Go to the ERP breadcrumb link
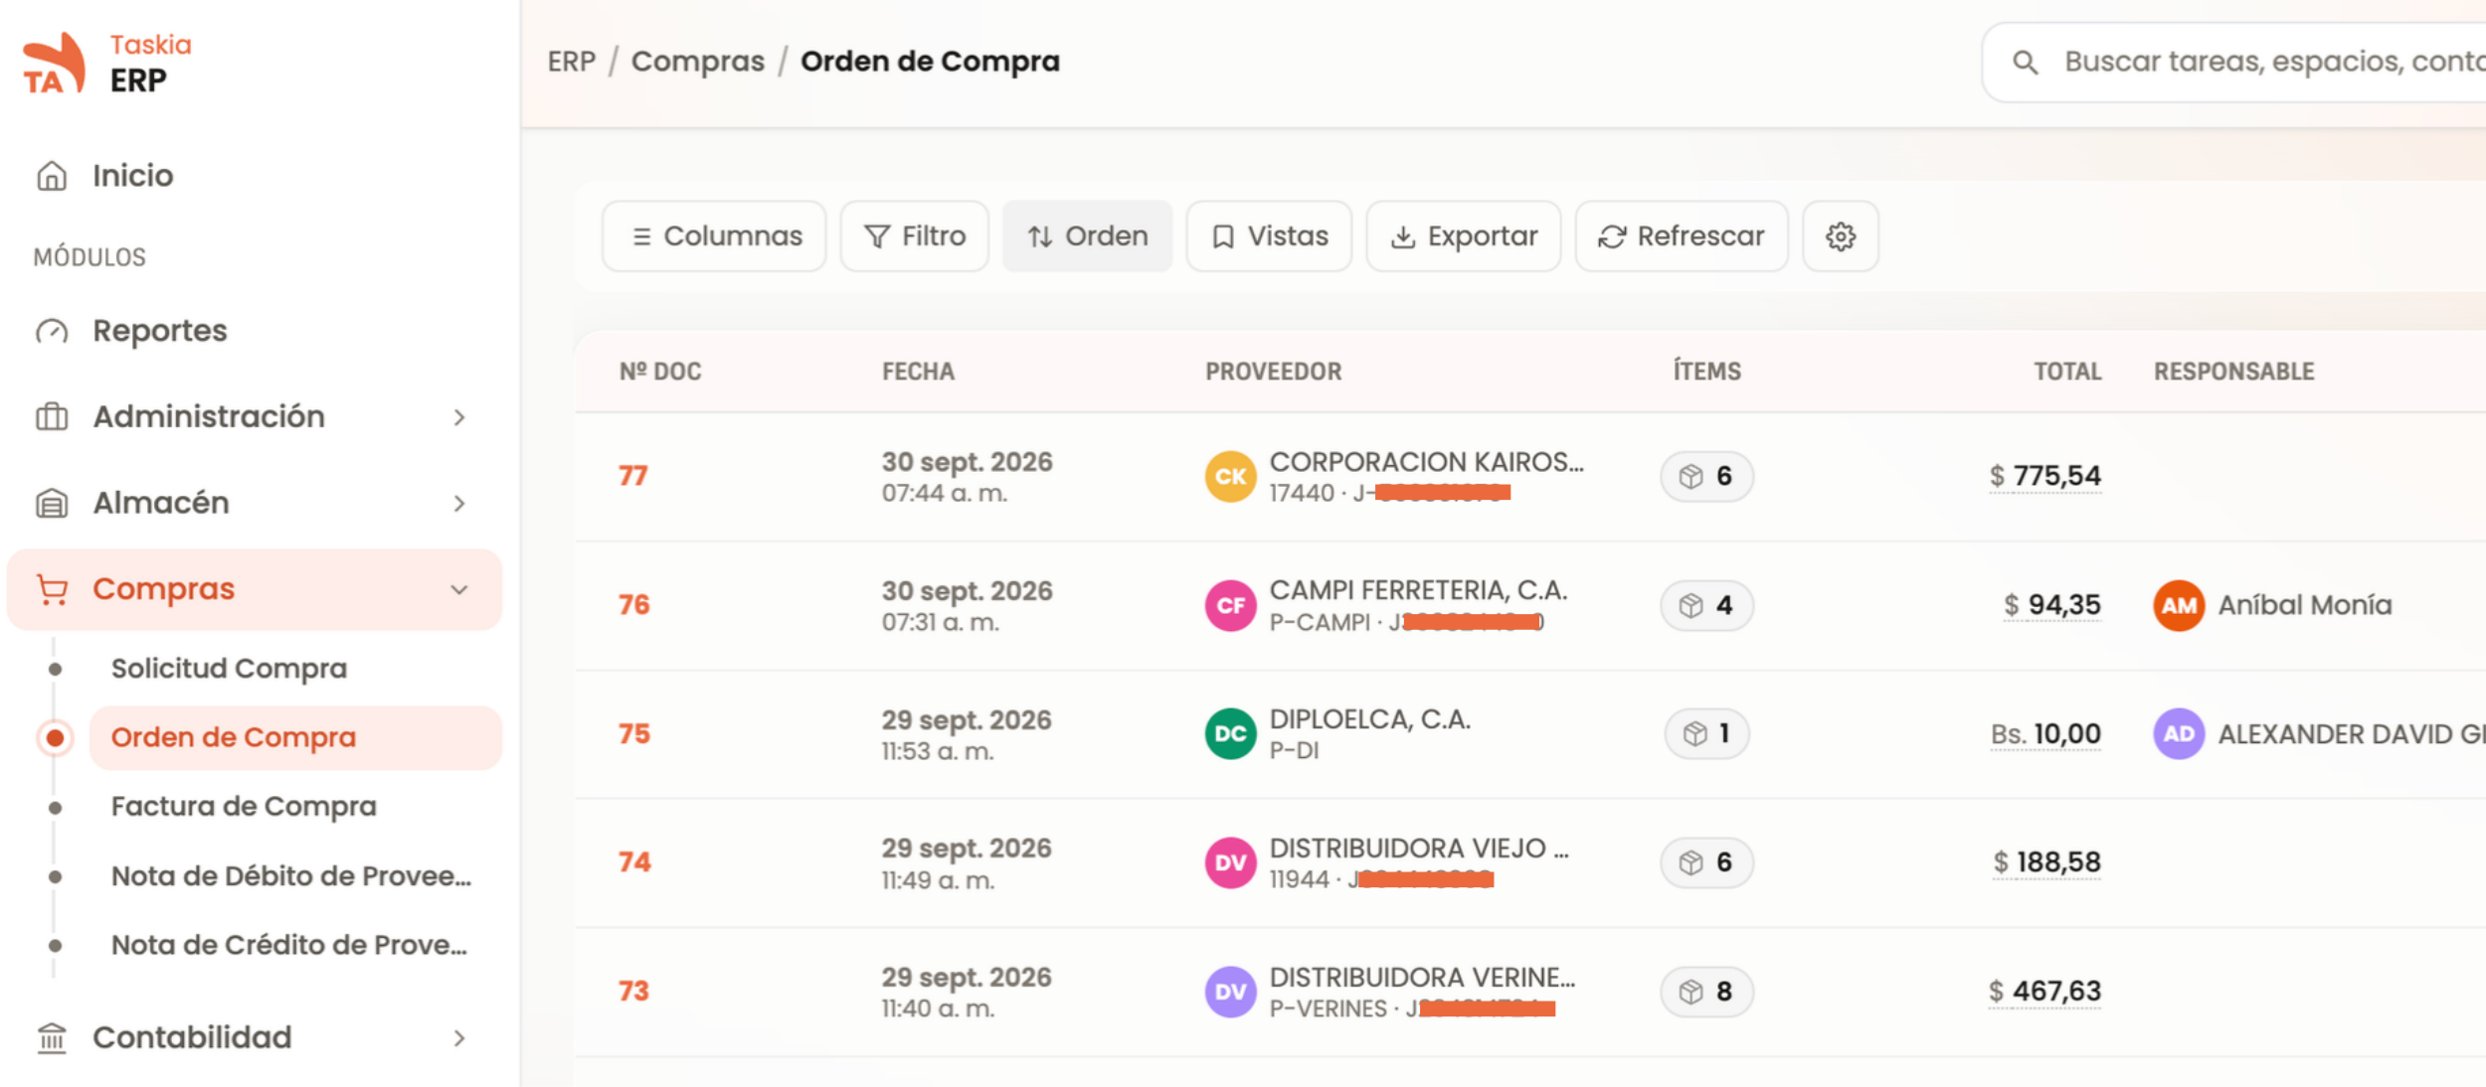 572,62
